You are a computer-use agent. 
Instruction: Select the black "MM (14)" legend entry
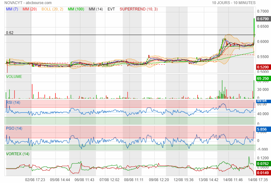click(x=96, y=9)
